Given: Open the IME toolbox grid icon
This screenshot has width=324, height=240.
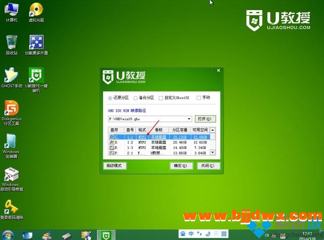Looking at the screenshot, I should pos(224,233).
